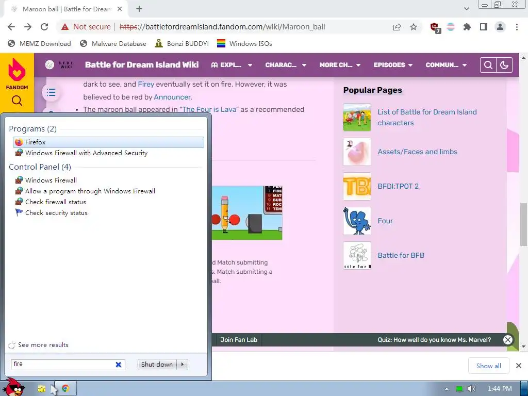The image size is (528, 396).
Task: Open the MEMZ Download bookmark
Action: coord(39,43)
